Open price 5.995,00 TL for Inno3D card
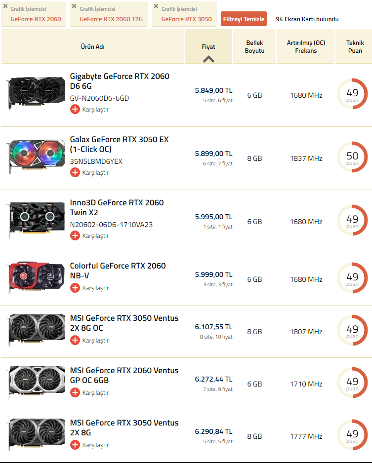The image size is (372, 463). click(213, 217)
